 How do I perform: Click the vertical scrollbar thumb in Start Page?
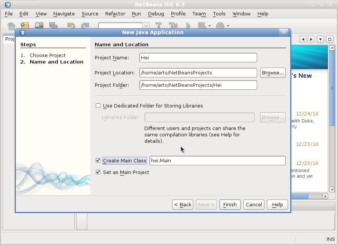click(332, 88)
